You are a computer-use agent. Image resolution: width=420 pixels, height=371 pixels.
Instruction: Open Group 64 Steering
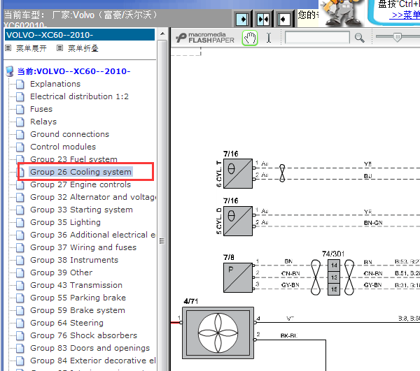click(x=66, y=323)
